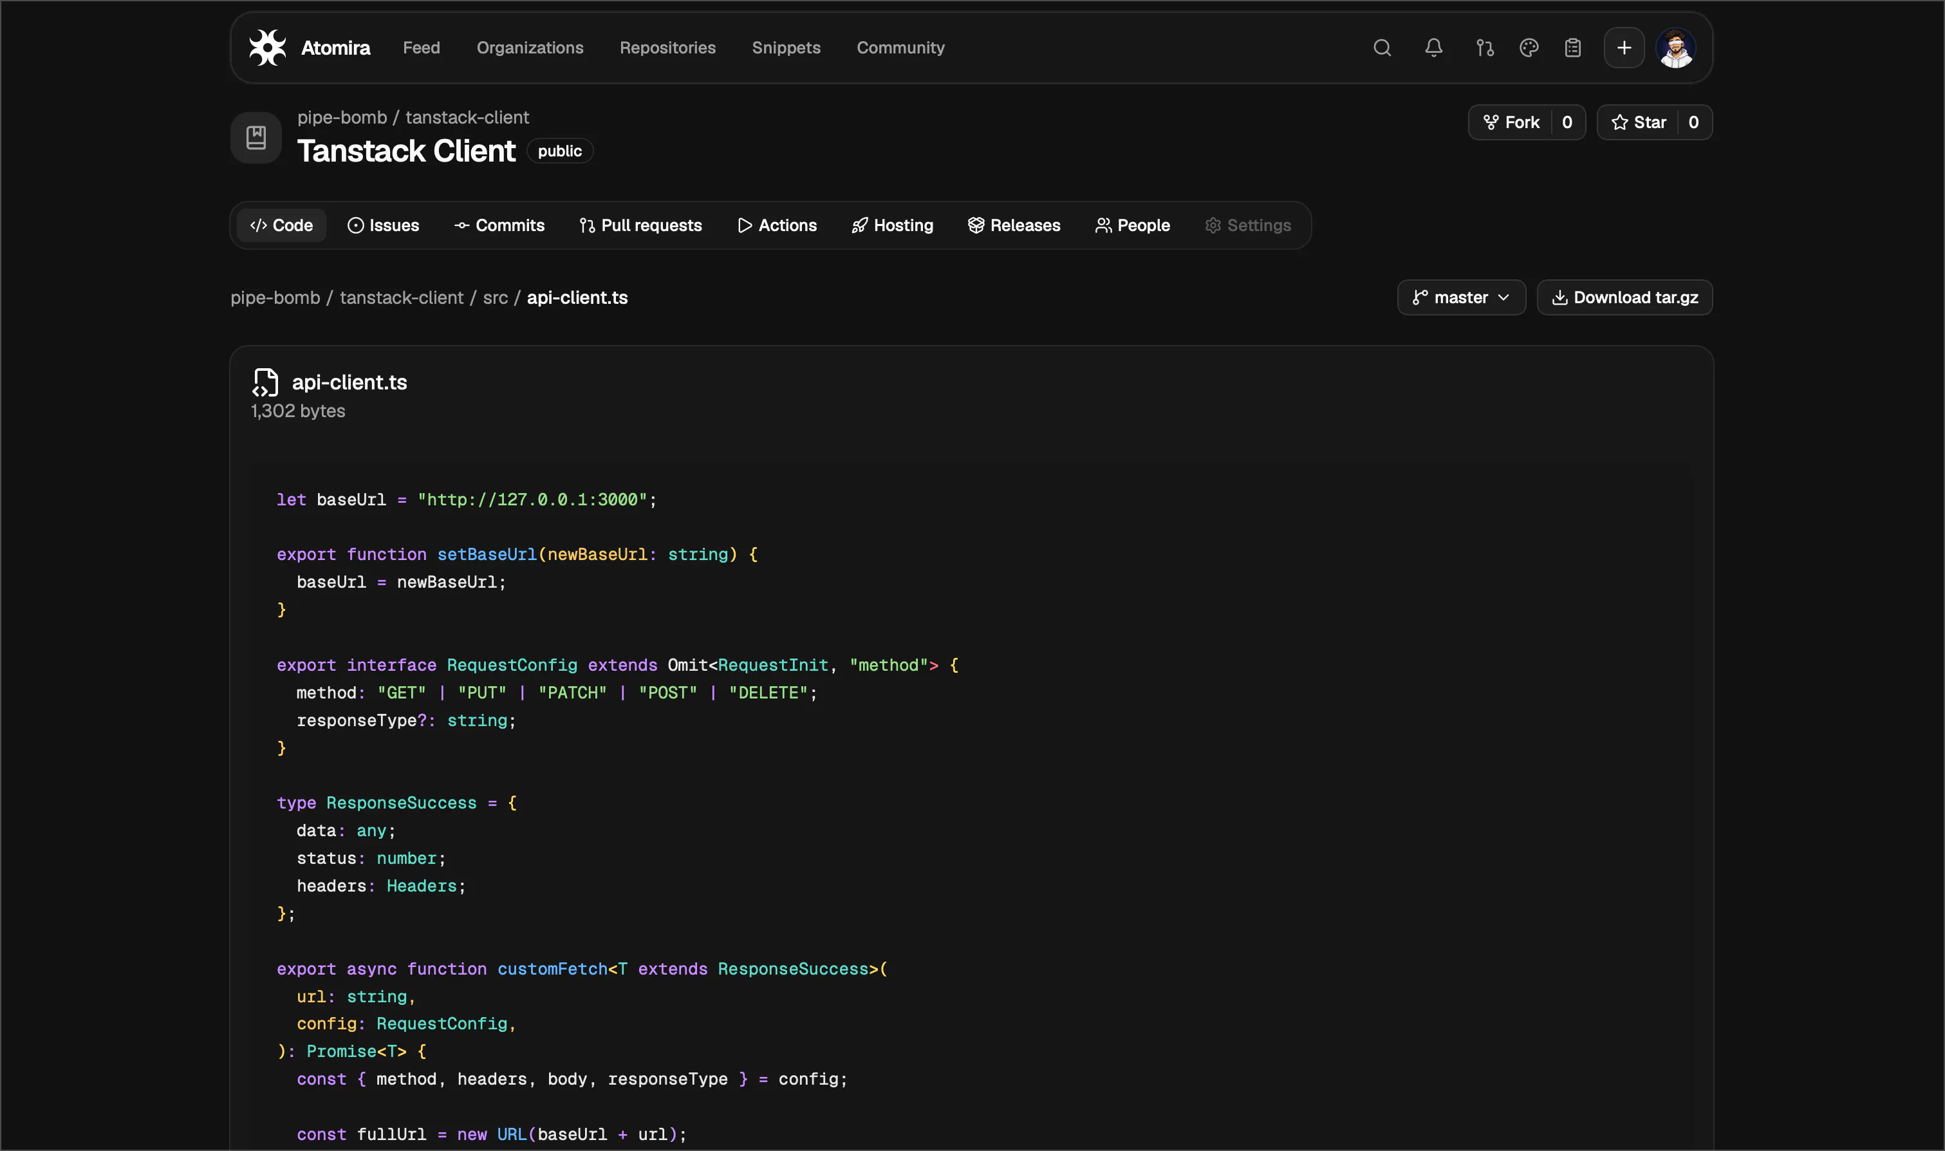Viewport: 1945px width, 1151px height.
Task: Click the api-client.ts file code icon
Action: (265, 382)
